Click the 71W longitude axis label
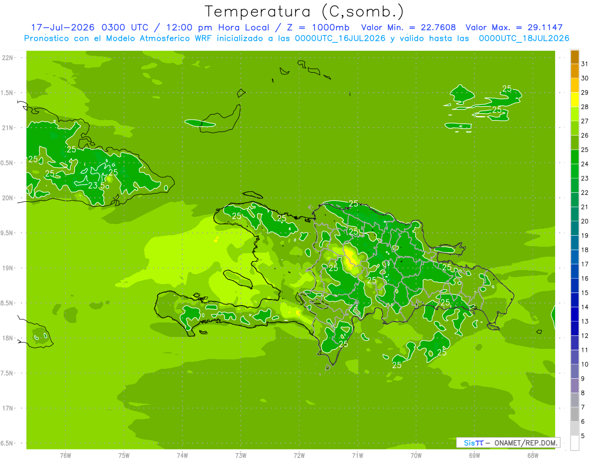 point(357,455)
